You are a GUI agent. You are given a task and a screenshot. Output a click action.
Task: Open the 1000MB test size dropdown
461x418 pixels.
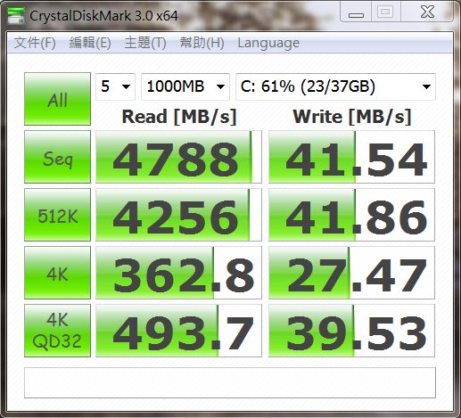[185, 86]
